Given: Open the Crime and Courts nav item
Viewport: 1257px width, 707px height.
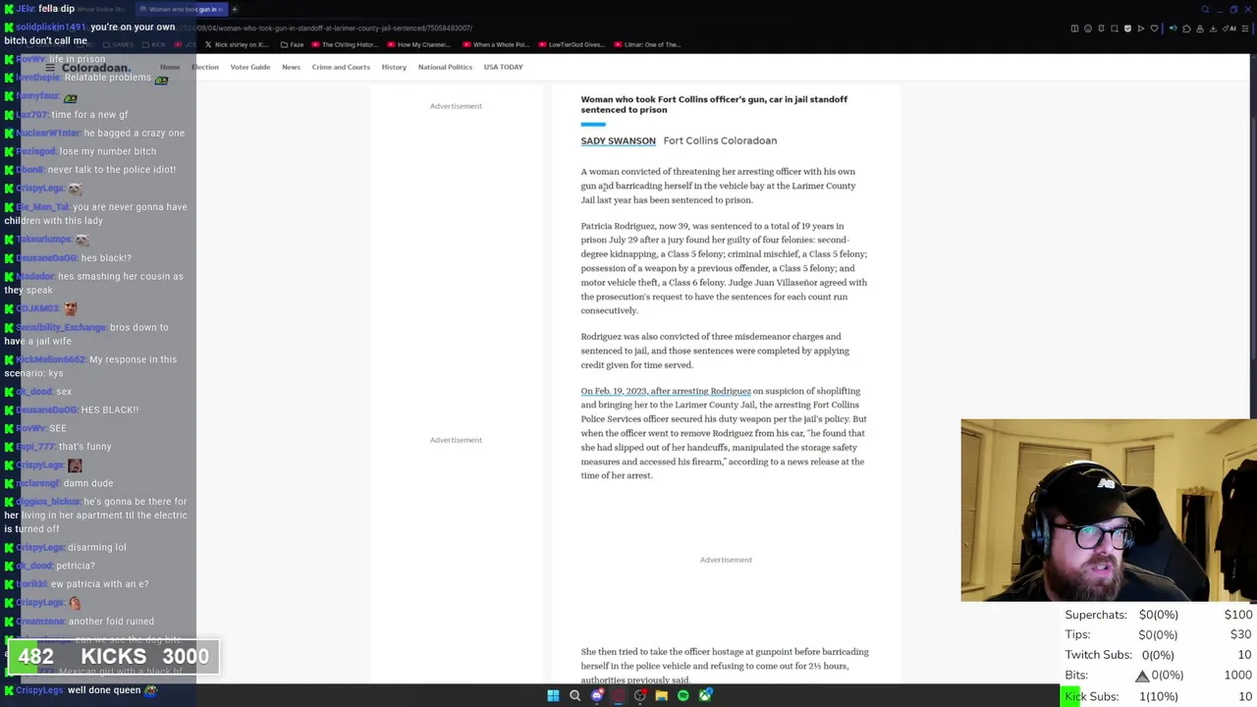Looking at the screenshot, I should tap(341, 67).
